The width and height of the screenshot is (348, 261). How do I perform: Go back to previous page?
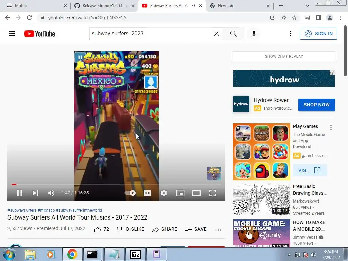point(7,18)
